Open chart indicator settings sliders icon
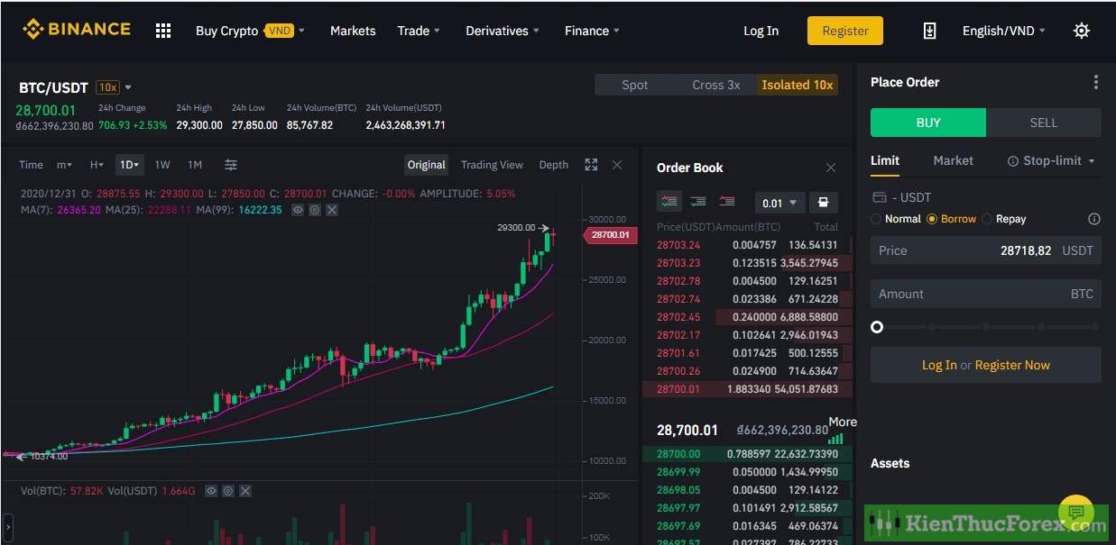Viewport: 1116px width, 545px height. coord(231,165)
